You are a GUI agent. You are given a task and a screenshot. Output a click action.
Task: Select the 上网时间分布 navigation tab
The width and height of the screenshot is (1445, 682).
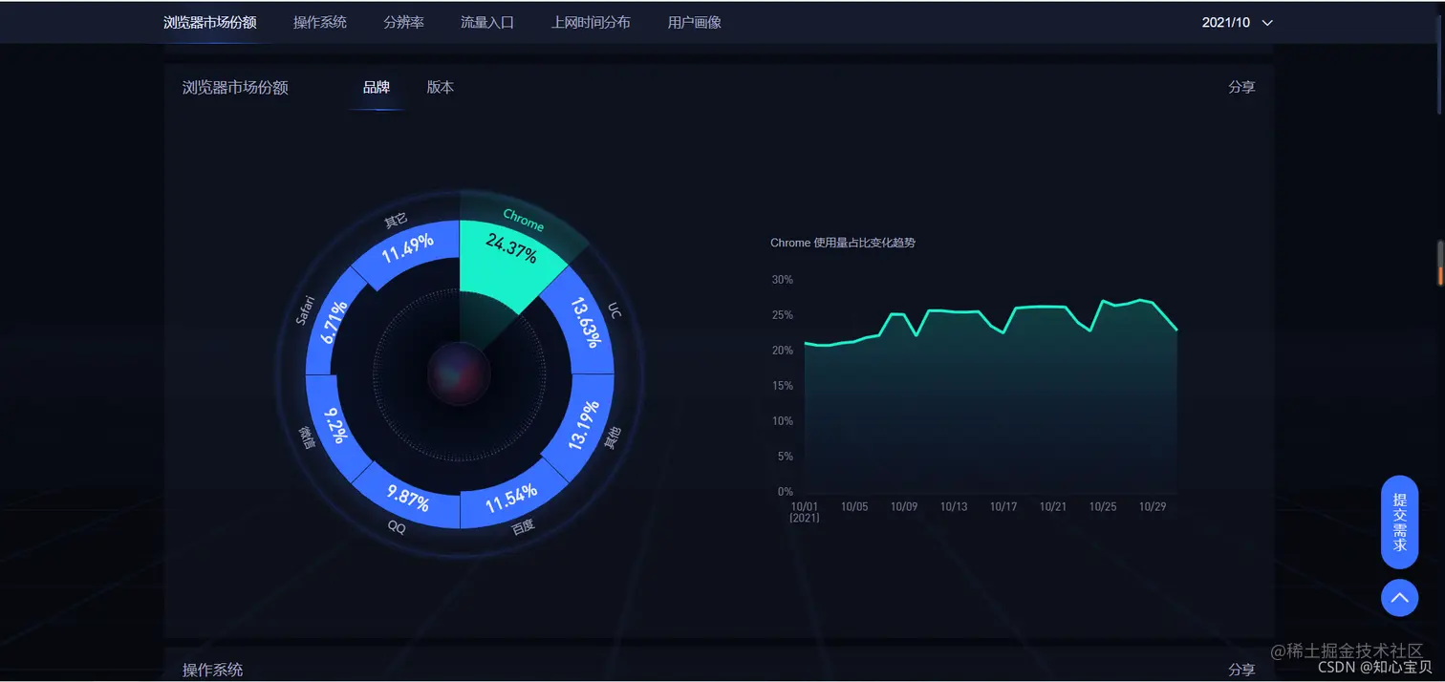[591, 22]
